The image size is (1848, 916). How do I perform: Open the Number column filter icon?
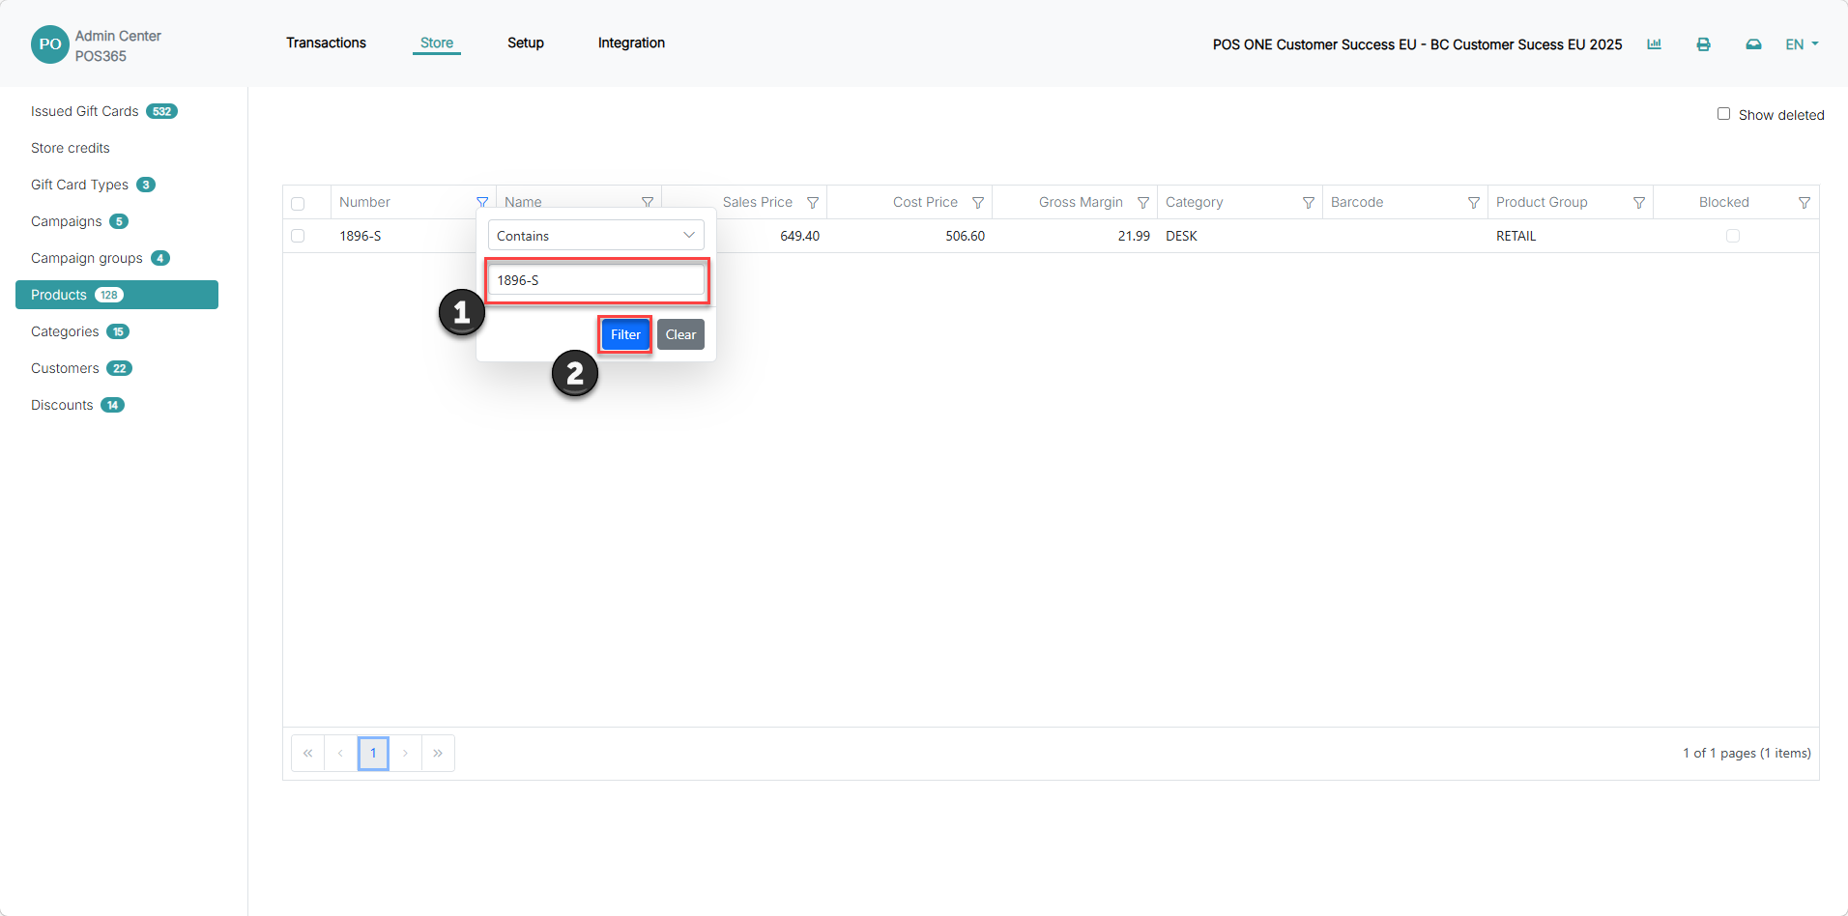(482, 202)
